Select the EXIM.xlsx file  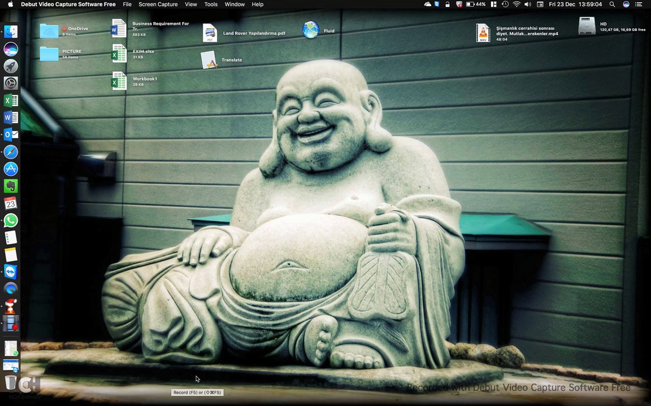tap(119, 54)
